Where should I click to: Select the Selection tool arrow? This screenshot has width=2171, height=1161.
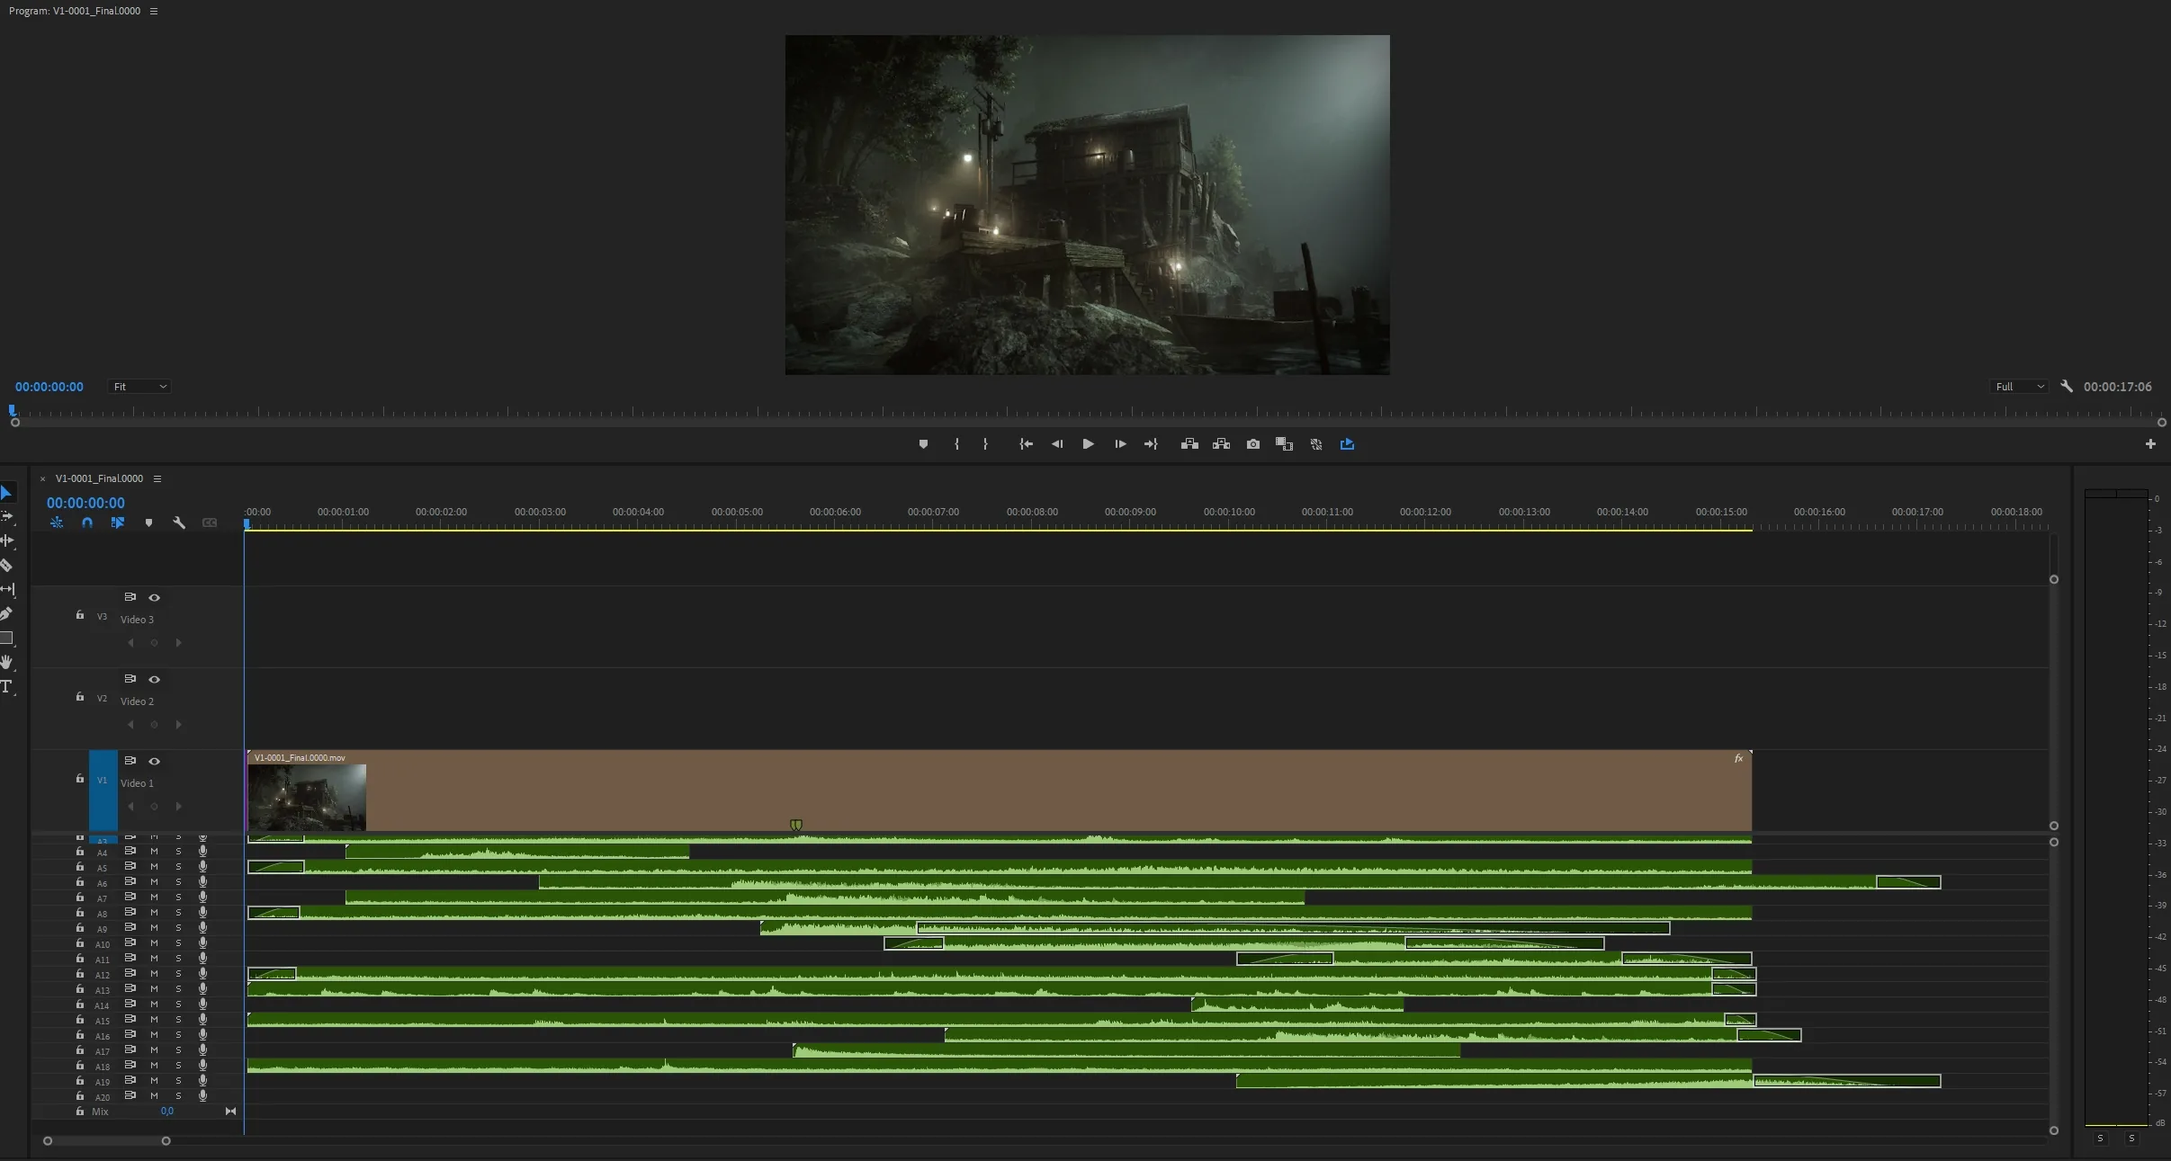(6, 493)
